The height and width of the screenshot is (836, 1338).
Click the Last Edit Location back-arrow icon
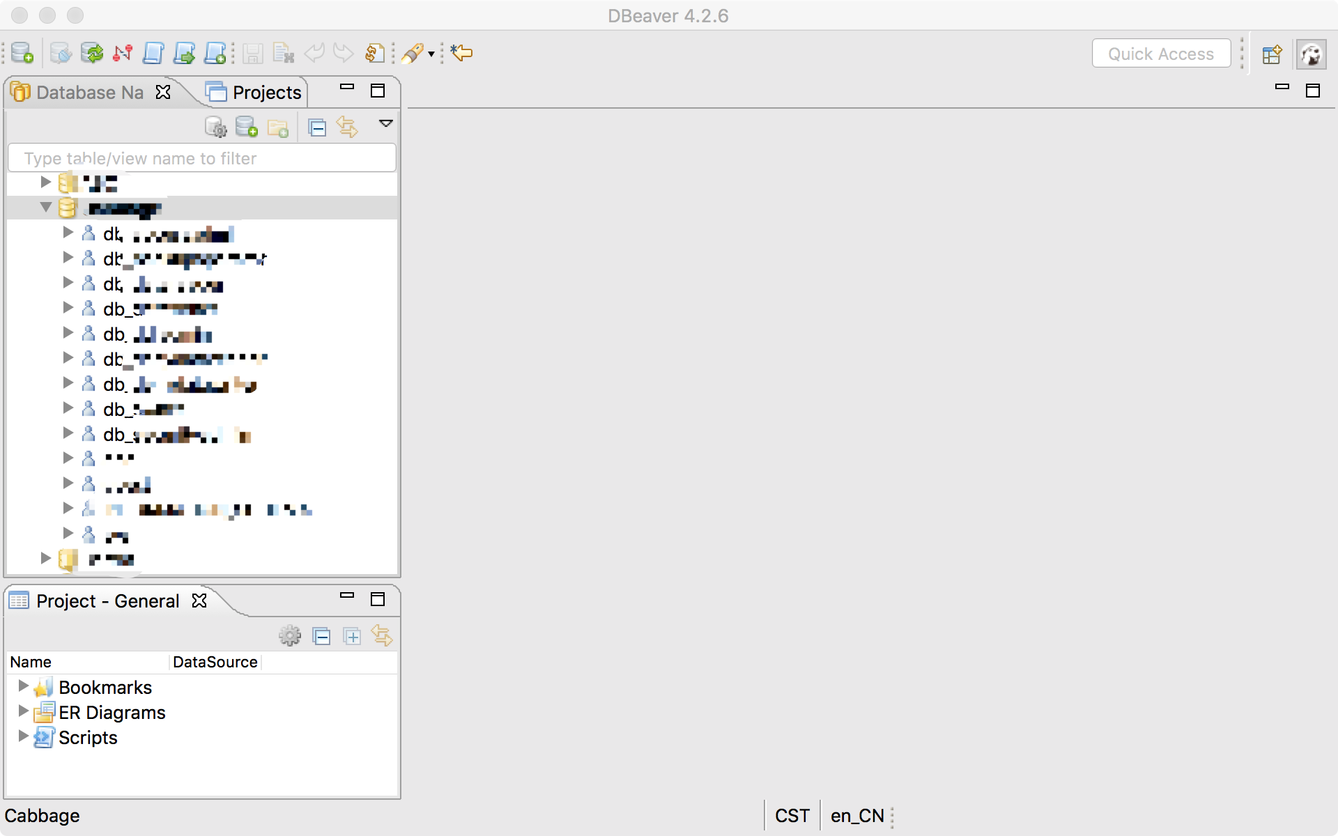point(461,53)
